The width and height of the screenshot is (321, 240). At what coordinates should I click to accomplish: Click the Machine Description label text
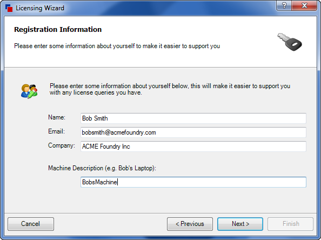(102, 168)
